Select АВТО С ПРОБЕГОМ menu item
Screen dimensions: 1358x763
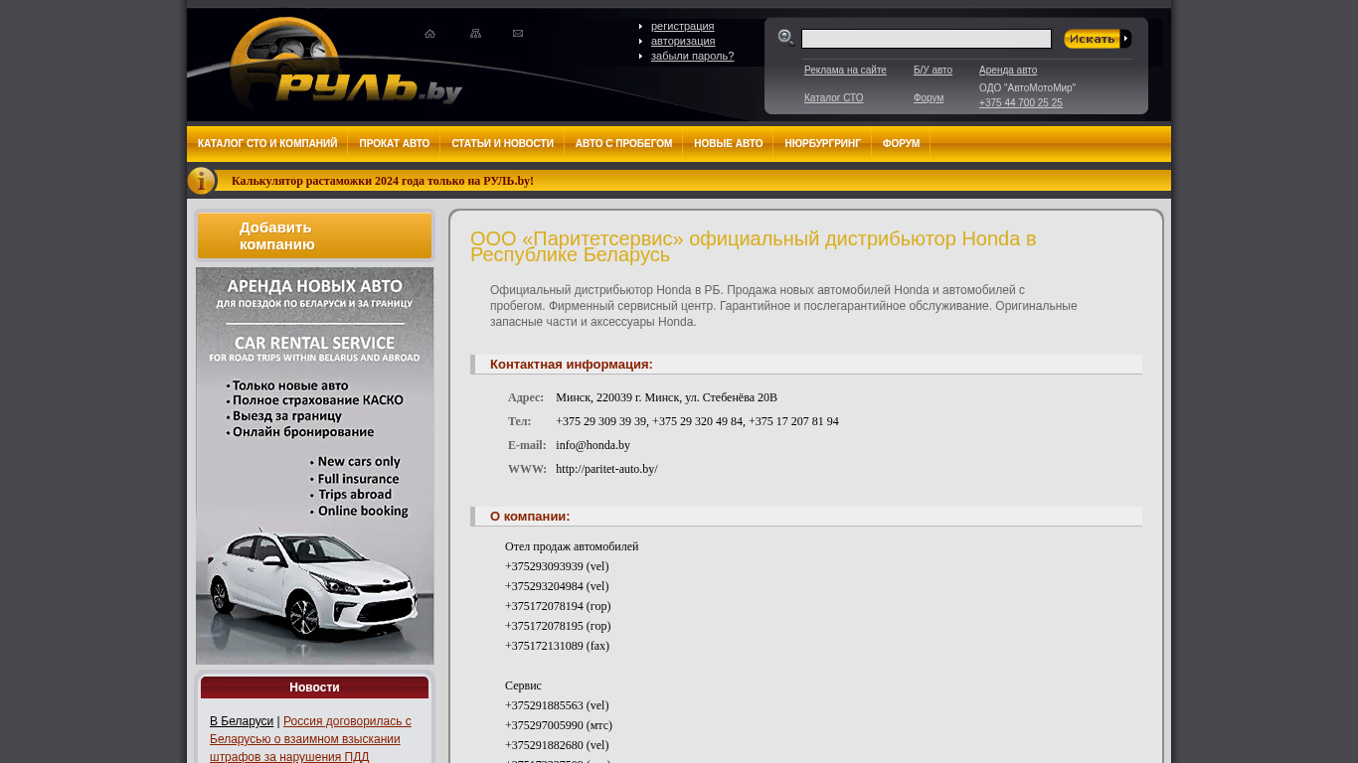coord(623,144)
